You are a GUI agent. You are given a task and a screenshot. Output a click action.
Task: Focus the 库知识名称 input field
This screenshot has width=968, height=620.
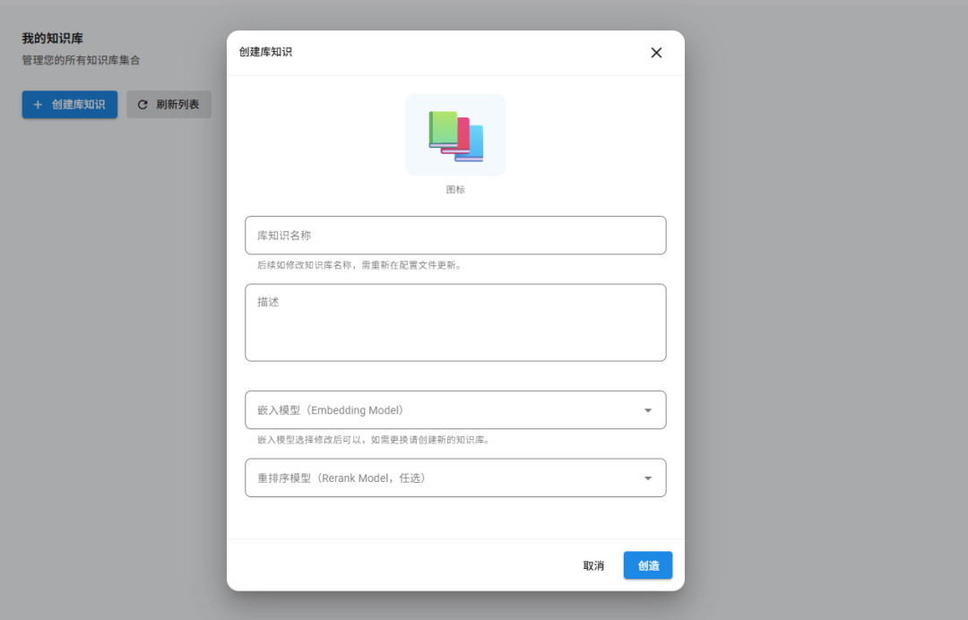click(455, 236)
